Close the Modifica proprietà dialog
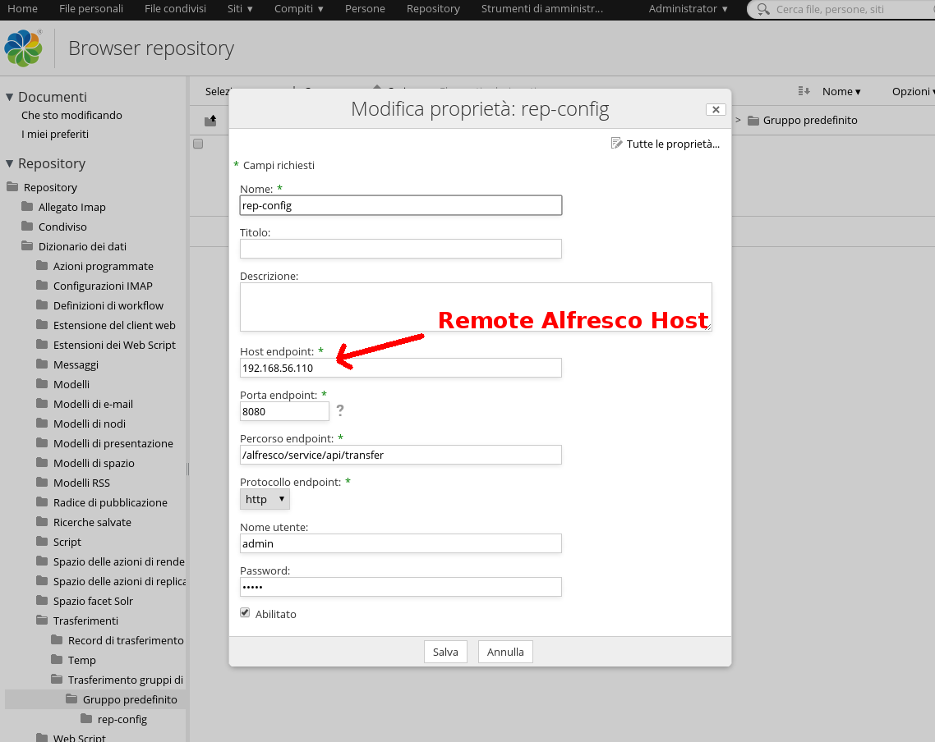This screenshot has height=742, width=935. [x=715, y=109]
